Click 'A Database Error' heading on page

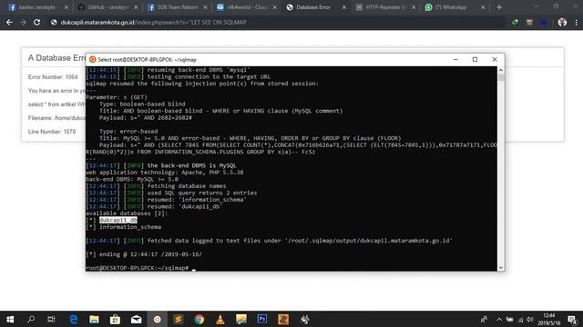[56, 58]
